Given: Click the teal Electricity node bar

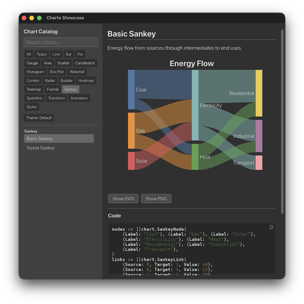Looking at the screenshot, I should pyautogui.click(x=195, y=105).
